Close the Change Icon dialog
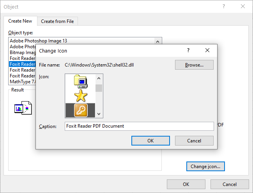The height and width of the screenshot is (193, 253). 207,50
